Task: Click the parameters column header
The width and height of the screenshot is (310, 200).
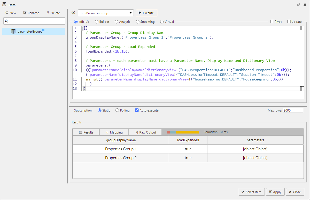Action: pos(255,140)
